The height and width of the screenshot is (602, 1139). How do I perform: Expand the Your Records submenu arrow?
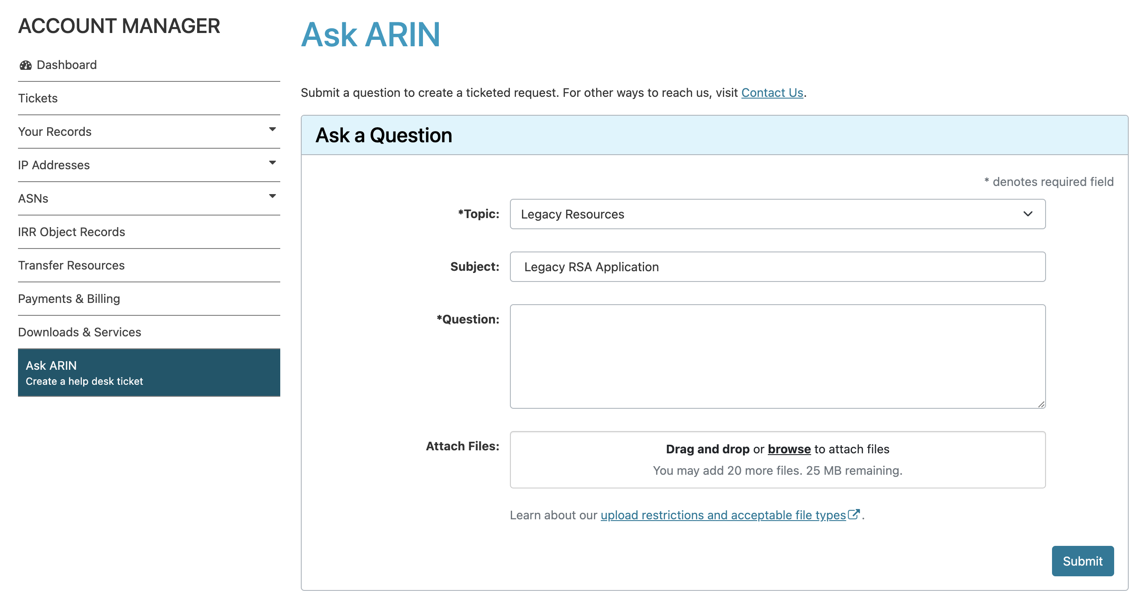pyautogui.click(x=273, y=129)
